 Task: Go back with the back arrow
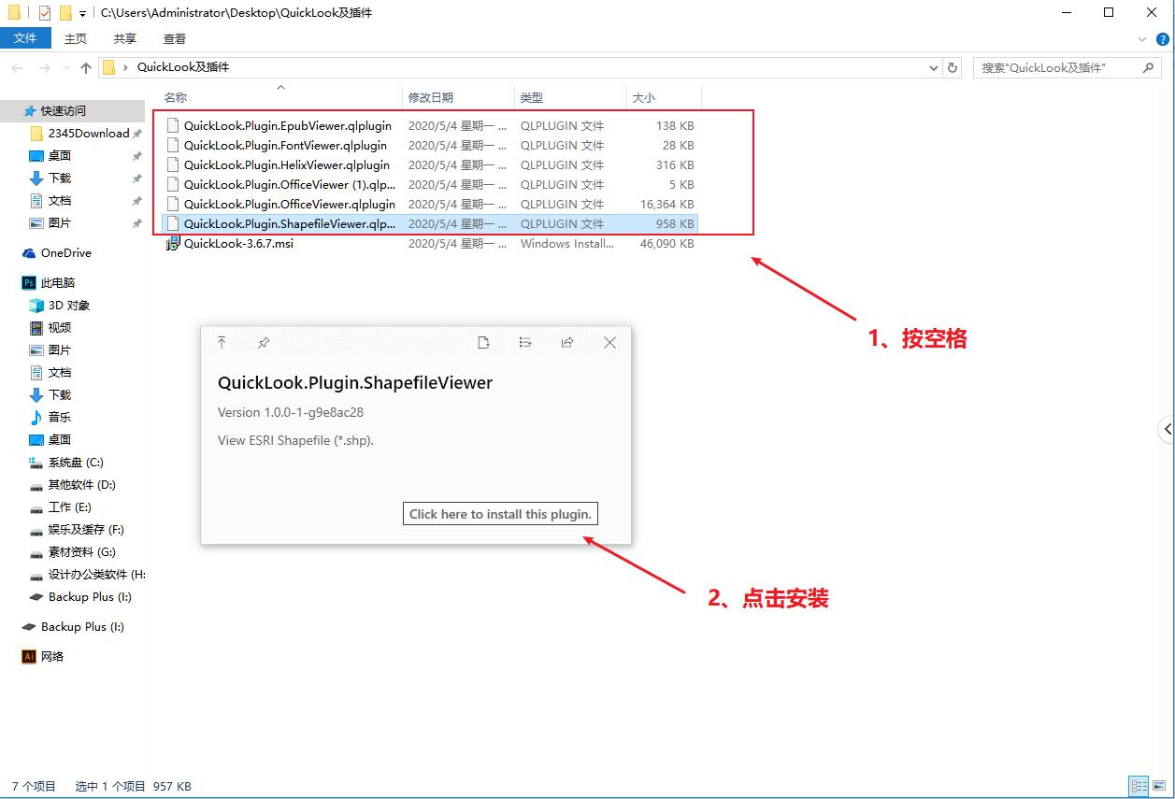tap(17, 68)
